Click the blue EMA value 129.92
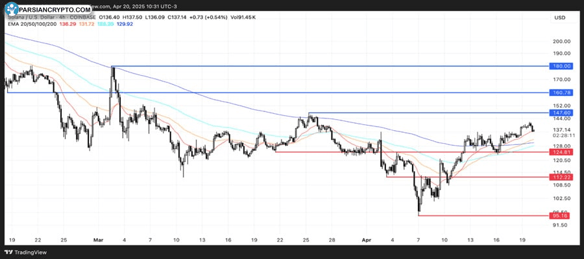The image size is (584, 259). coord(125,24)
